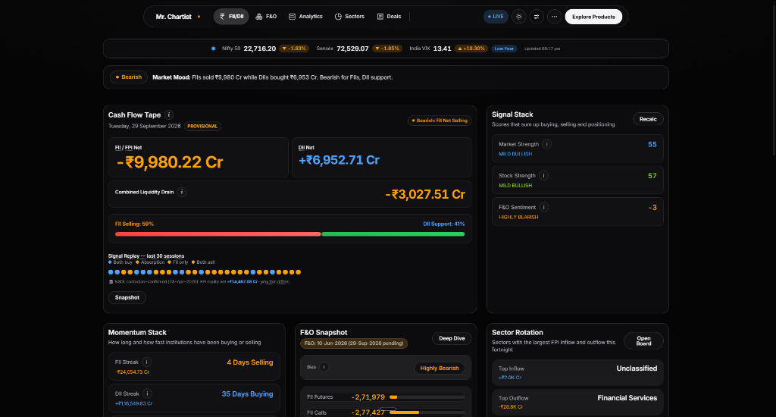Screen dimensions: 776x417
Task: Click the '4 Days Selling' text
Action: pos(250,362)
